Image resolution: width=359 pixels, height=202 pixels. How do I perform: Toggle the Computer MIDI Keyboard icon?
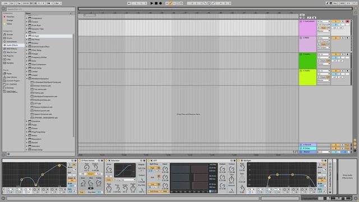coord(331,3)
